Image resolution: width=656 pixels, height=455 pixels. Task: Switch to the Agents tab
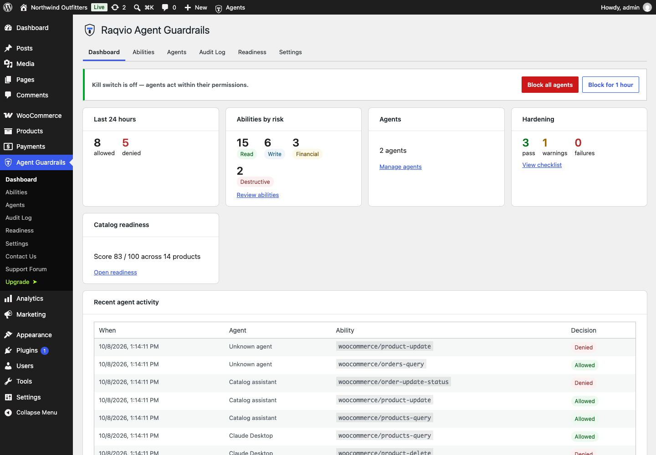pos(177,52)
